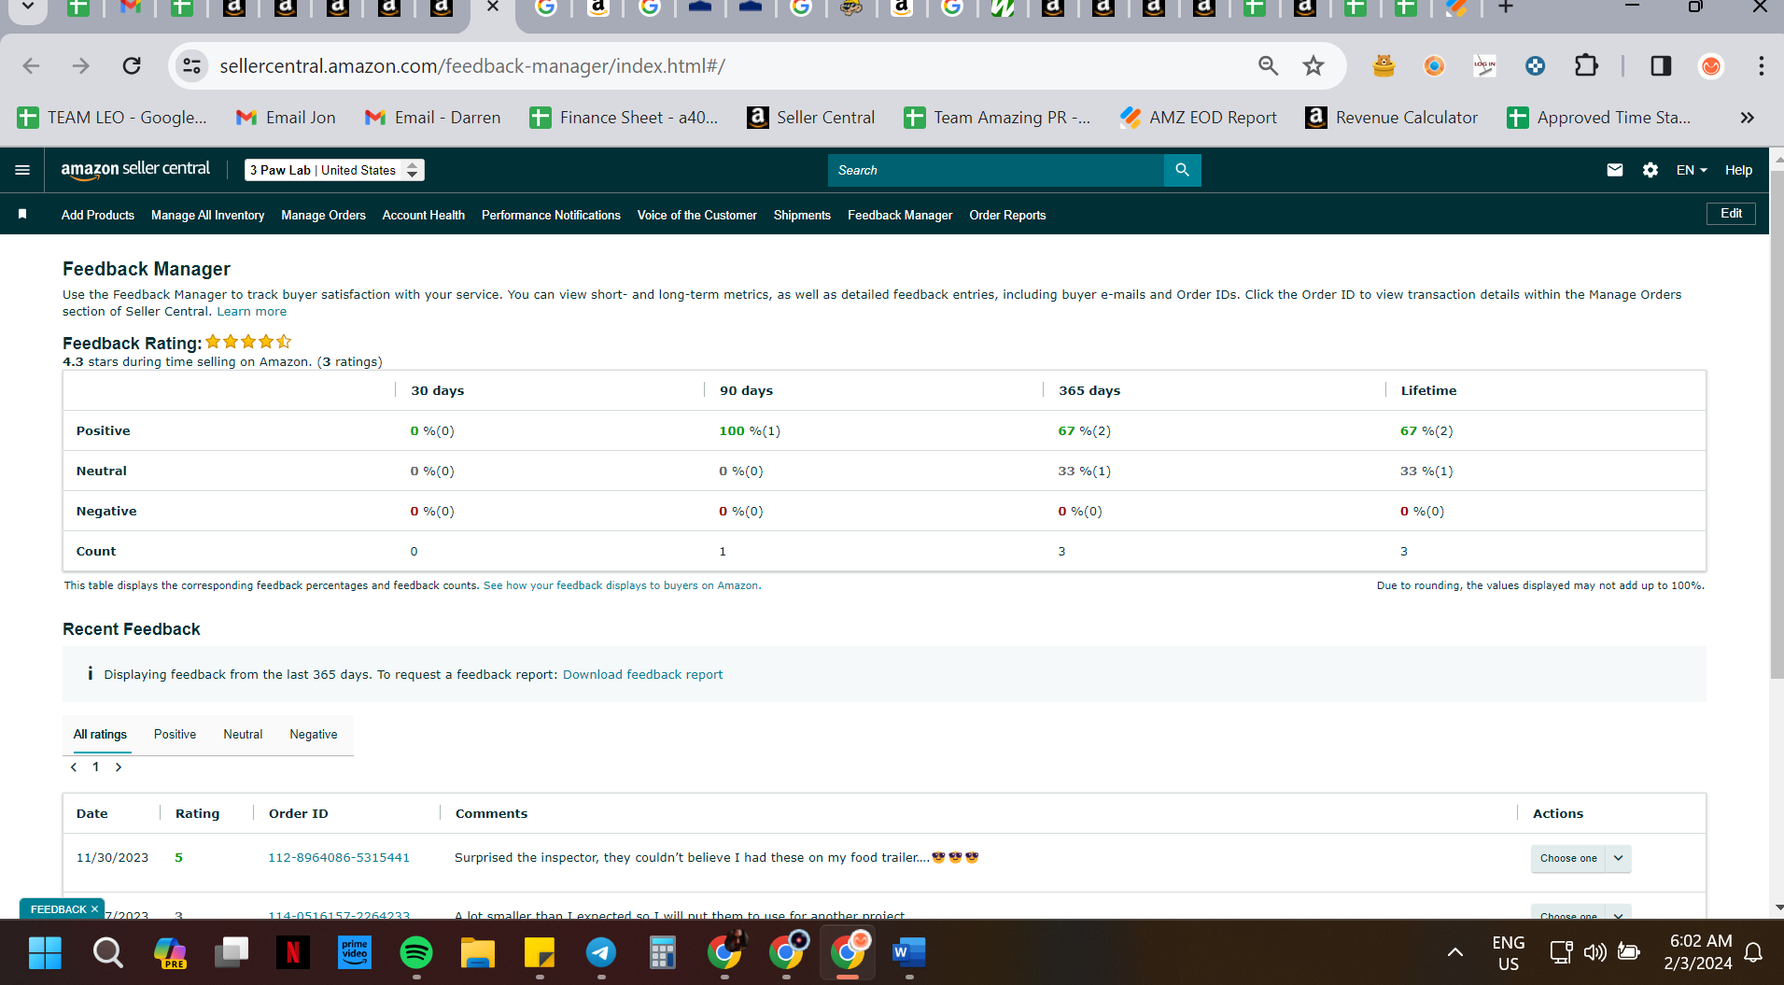Click the ENG US language indicator
The height and width of the screenshot is (985, 1784).
[1509, 952]
